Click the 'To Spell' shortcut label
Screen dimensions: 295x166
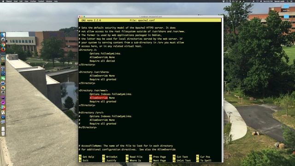click(206, 160)
